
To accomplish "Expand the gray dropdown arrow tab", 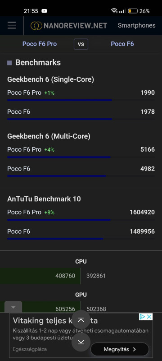I will [13, 307].
